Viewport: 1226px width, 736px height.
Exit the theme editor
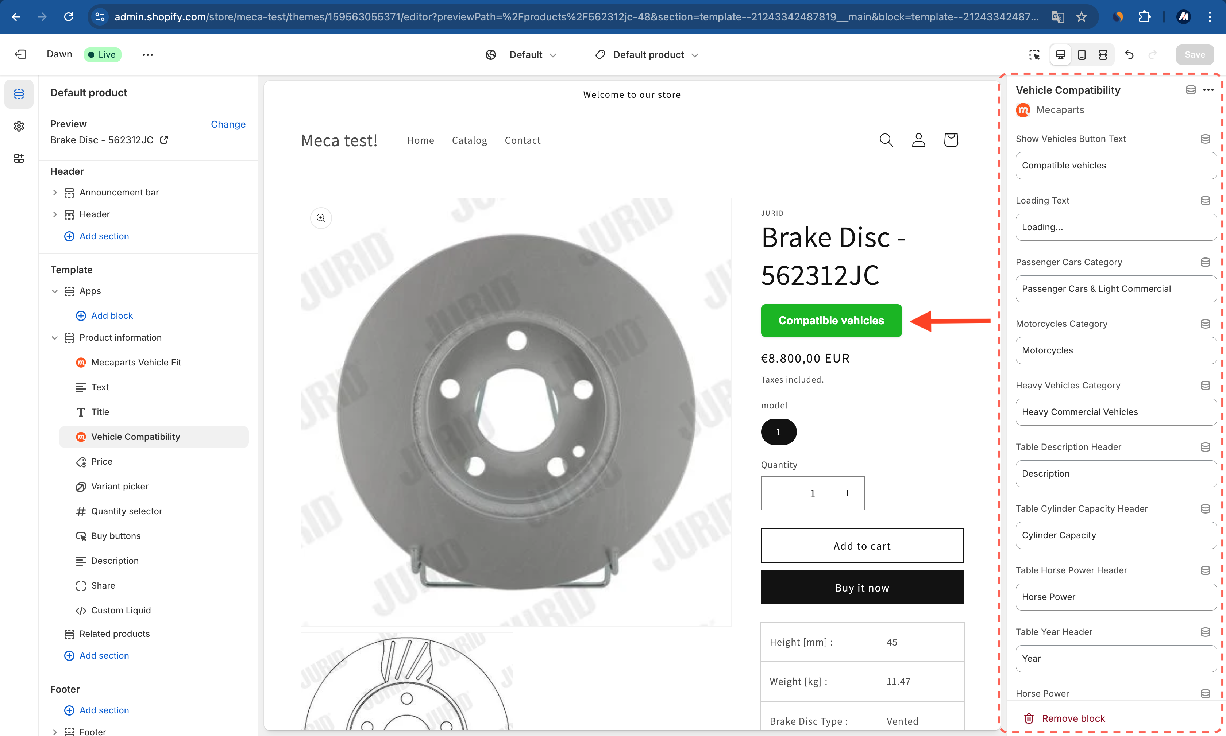pos(20,55)
